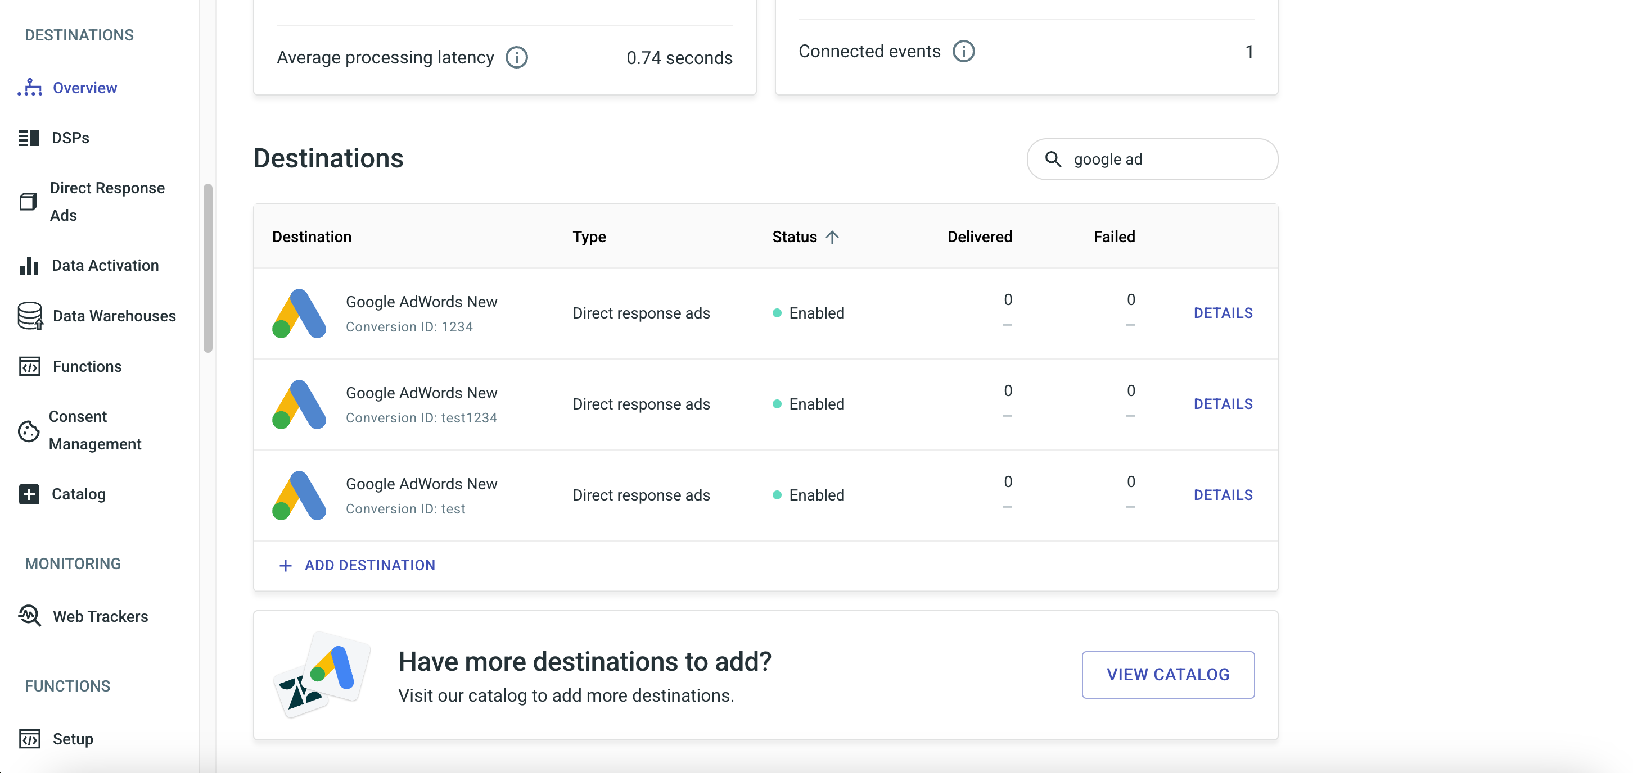Go to Data Activation section

105,265
